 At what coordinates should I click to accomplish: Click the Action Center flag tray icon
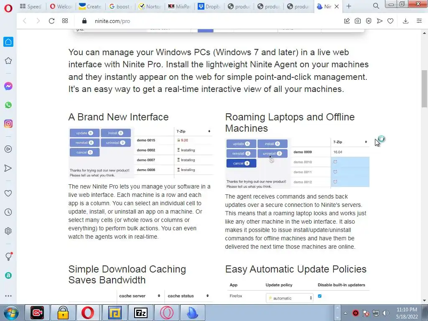point(366,313)
